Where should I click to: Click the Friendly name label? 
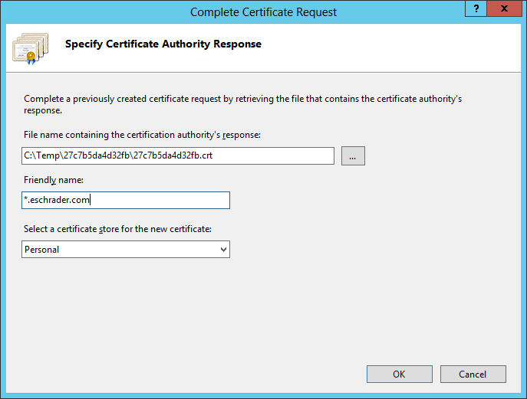pyautogui.click(x=54, y=180)
